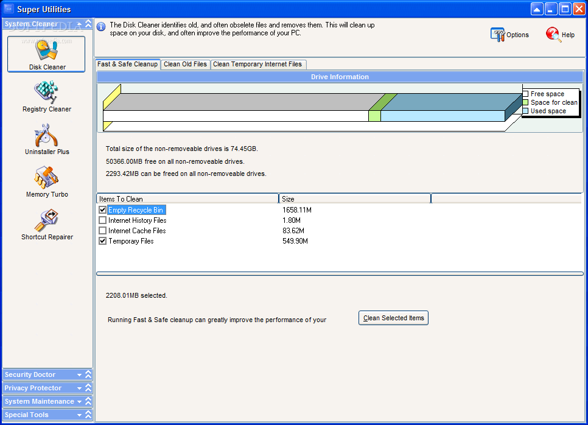Select the Internet Cache Files row label
Image resolution: width=588 pixels, height=425 pixels.
[137, 231]
